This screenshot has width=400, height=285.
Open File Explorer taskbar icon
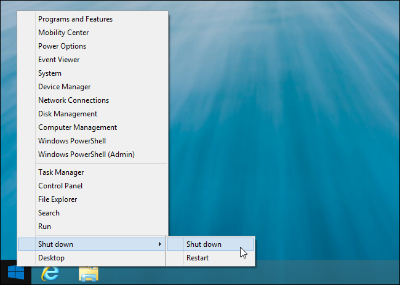89,273
